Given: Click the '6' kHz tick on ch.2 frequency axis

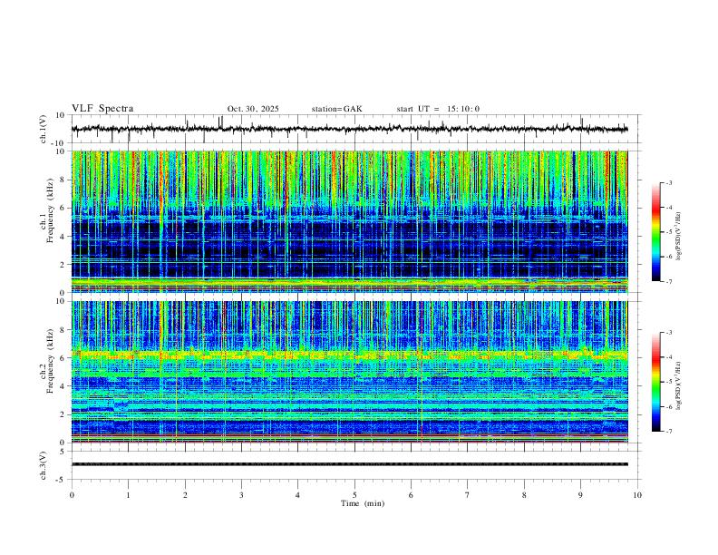Looking at the screenshot, I should pos(63,358).
